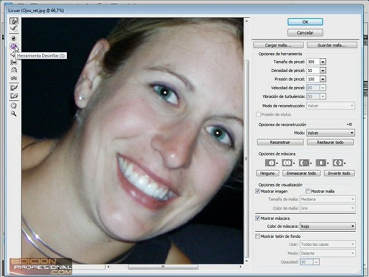369x277 pixels.
Task: Enable Mostrar telón de fondo
Action: pos(258,236)
